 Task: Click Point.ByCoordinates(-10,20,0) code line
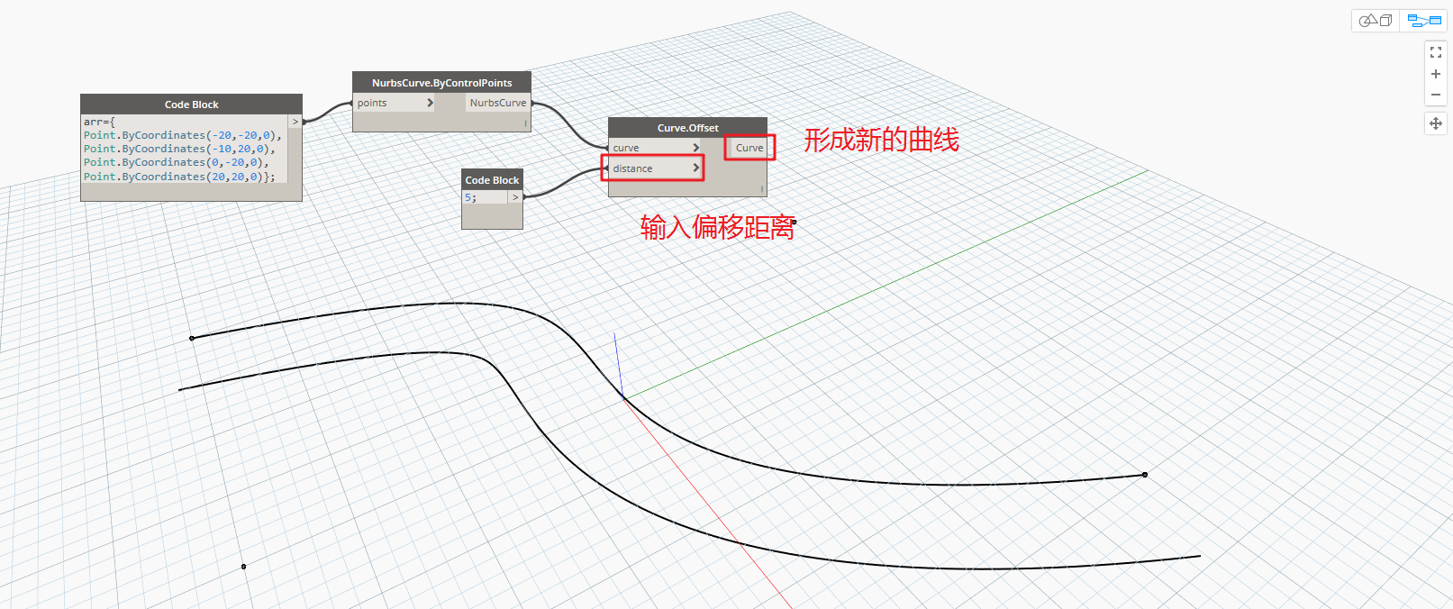(x=178, y=149)
